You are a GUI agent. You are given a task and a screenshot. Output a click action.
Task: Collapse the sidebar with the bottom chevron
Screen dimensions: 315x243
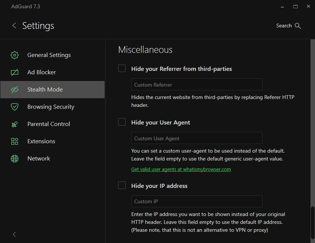[14, 234]
